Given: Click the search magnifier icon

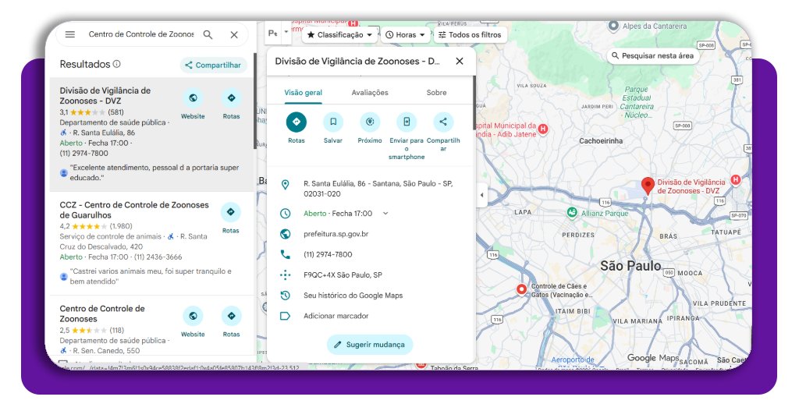Looking at the screenshot, I should [x=208, y=34].
